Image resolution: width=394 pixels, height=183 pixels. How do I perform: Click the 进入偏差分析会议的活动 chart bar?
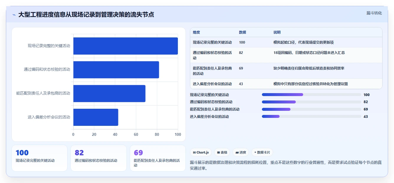[96, 117]
